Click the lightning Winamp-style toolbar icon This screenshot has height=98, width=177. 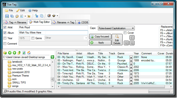pyautogui.click(x=54, y=15)
